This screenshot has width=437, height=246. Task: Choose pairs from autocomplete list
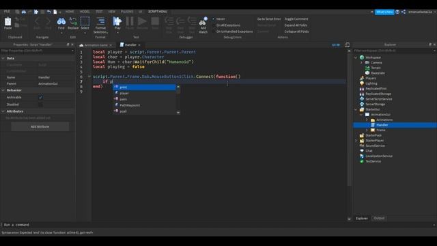[x=144, y=99]
